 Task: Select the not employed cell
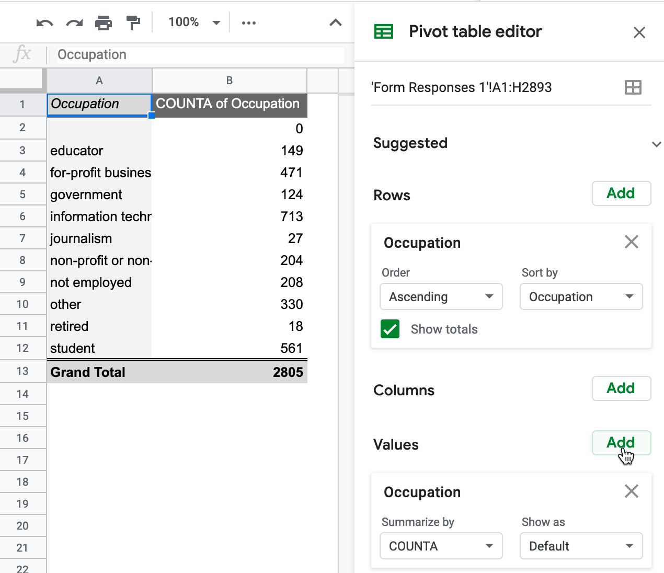[99, 282]
